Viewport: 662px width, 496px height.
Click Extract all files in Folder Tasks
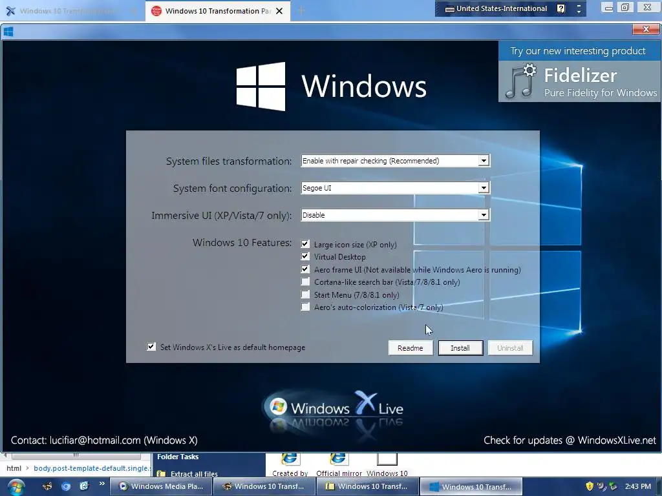click(194, 473)
